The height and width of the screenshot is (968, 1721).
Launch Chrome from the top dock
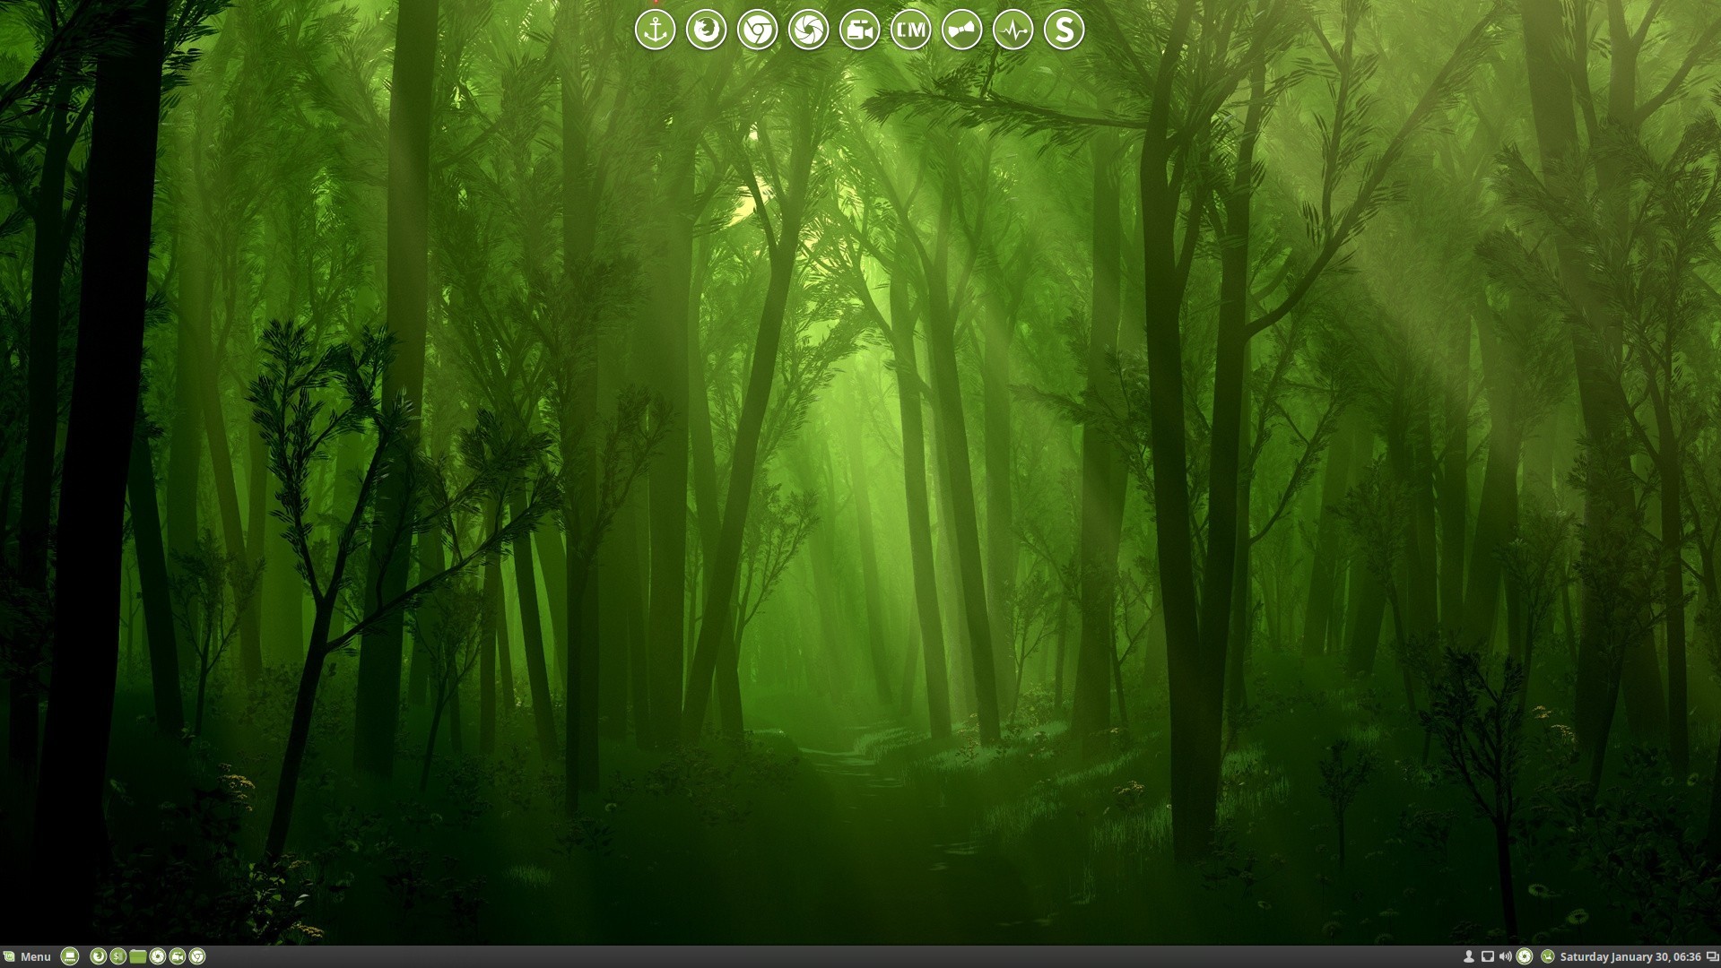tap(757, 30)
